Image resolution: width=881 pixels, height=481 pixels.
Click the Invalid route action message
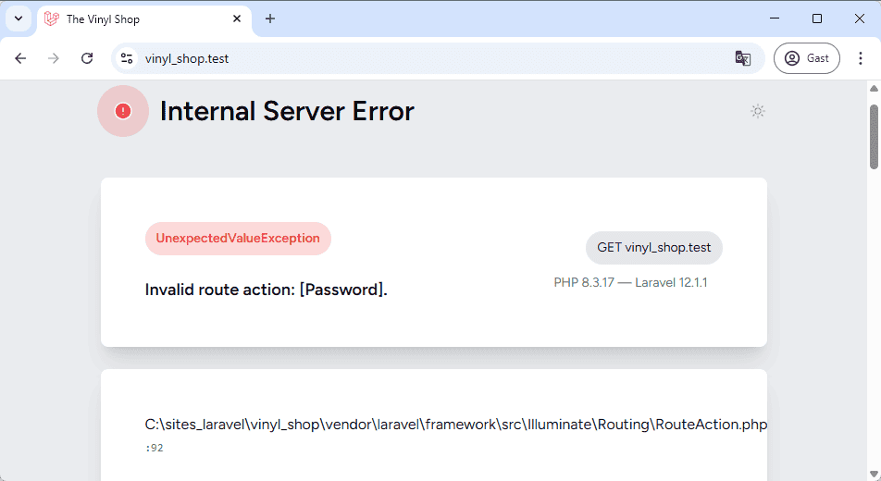(x=267, y=290)
